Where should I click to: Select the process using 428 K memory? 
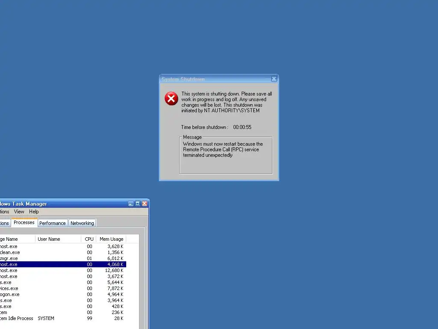tap(63, 306)
